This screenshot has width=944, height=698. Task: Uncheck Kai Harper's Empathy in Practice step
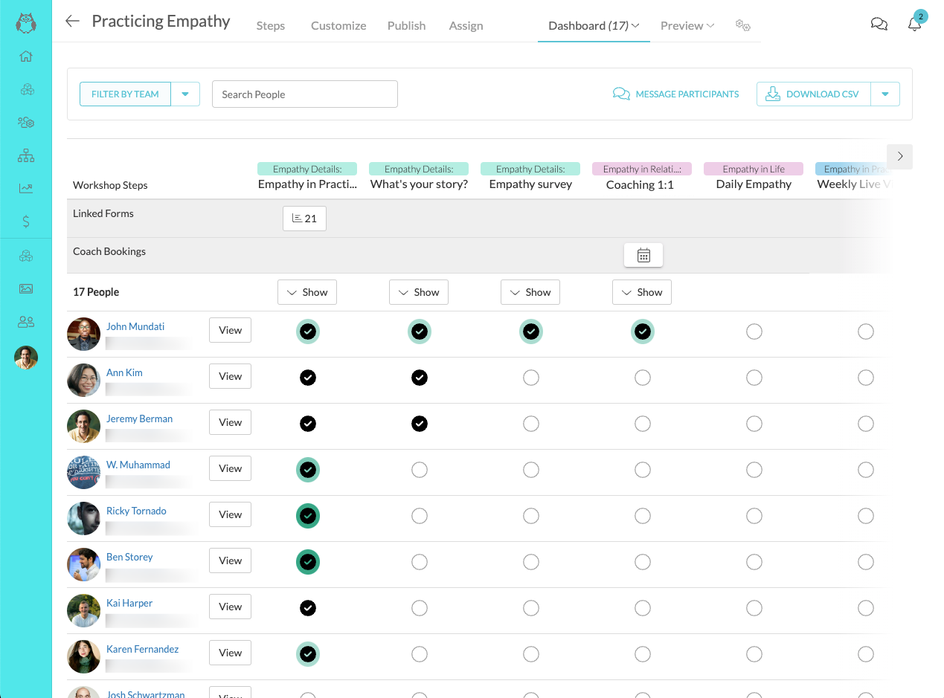pyautogui.click(x=308, y=608)
